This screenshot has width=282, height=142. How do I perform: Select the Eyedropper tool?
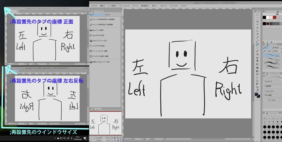point(257,37)
